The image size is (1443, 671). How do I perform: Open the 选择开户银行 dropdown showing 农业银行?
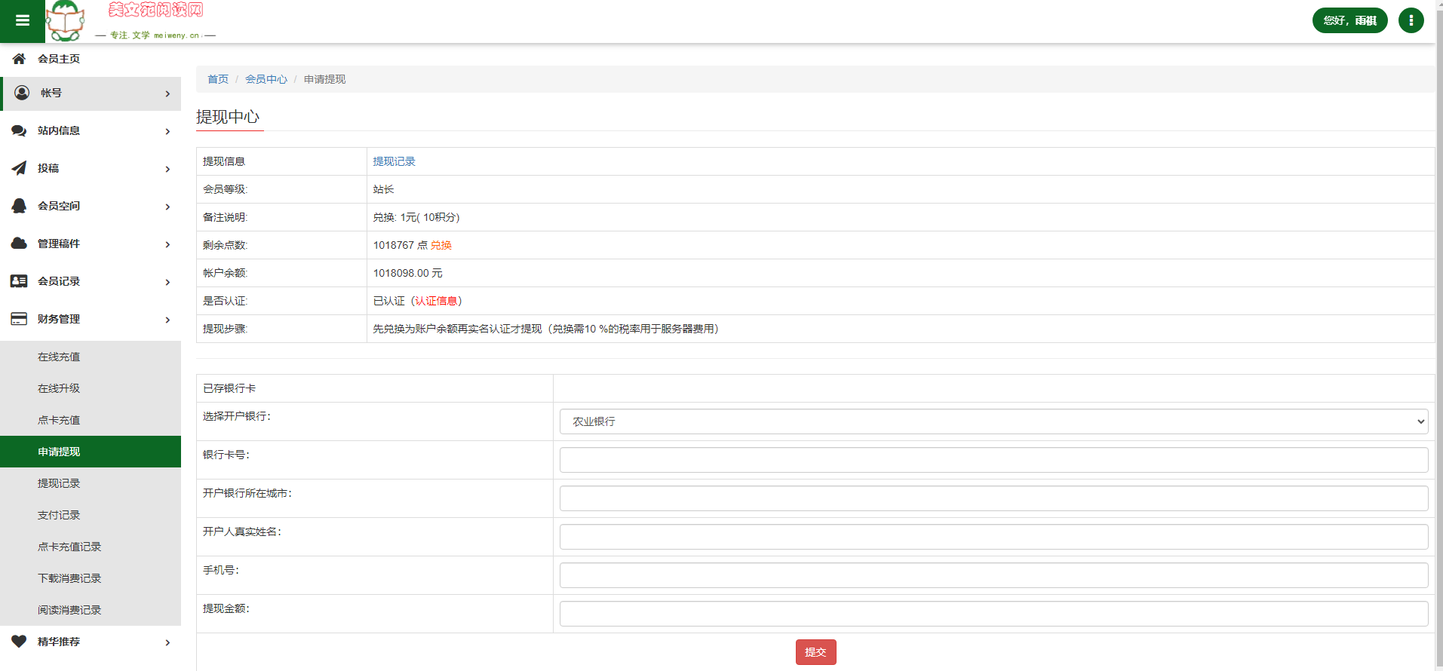(993, 421)
